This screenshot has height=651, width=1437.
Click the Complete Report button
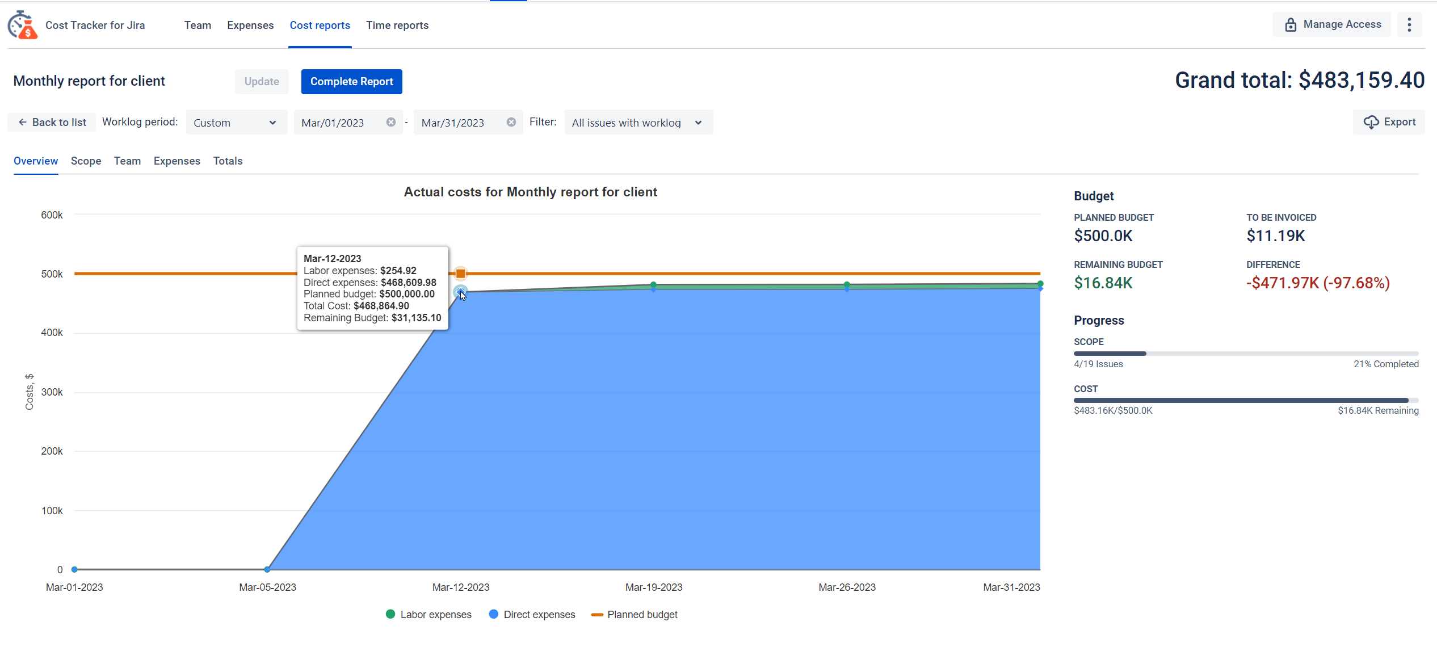[x=351, y=82]
